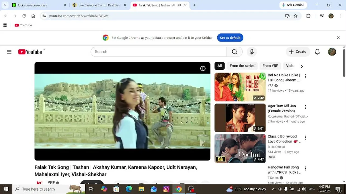Click the Windows taskbar search box
This screenshot has width=346, height=194.
[x=49, y=189]
